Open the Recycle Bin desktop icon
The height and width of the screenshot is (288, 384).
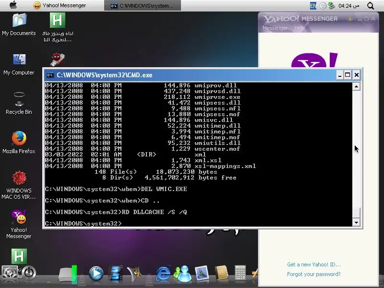click(x=19, y=103)
